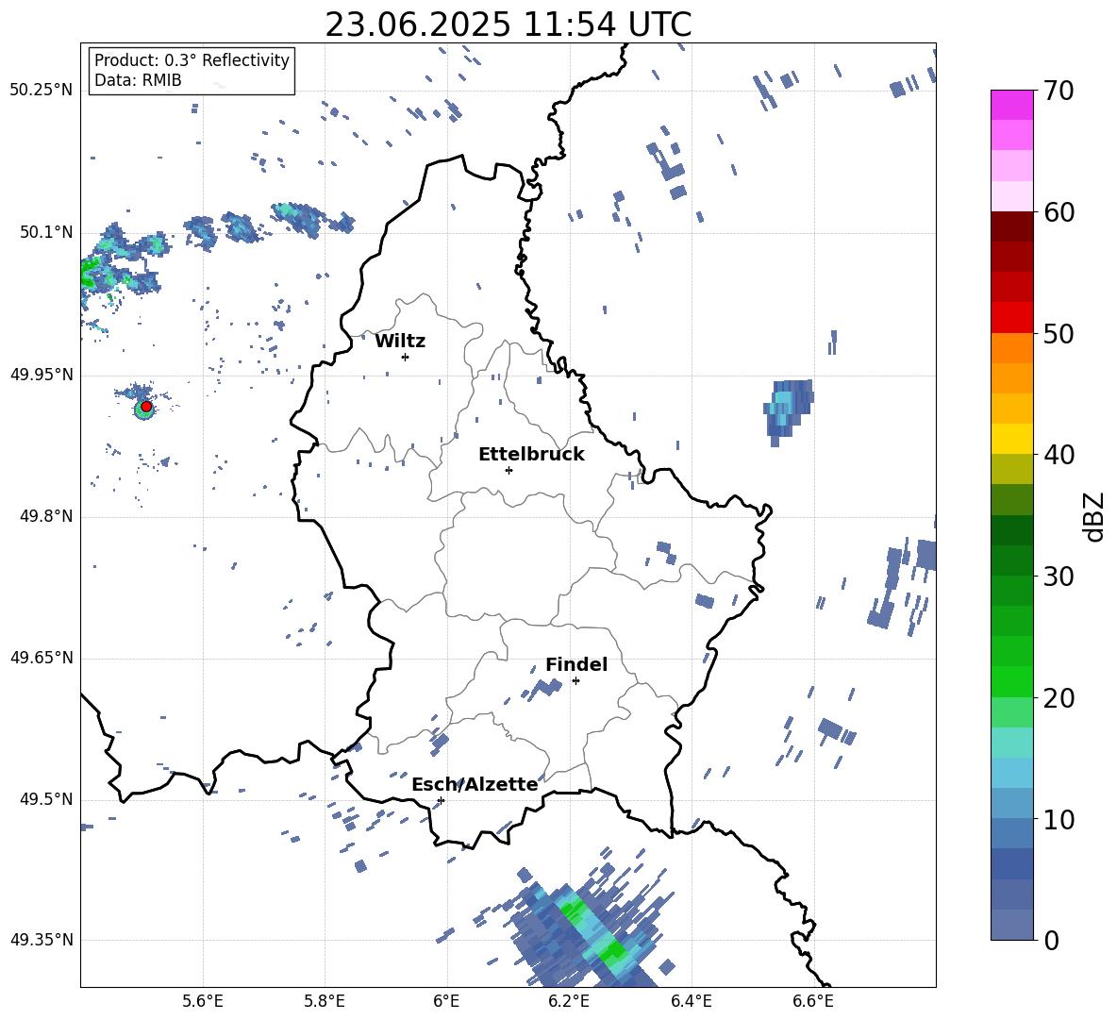Click the 6.4°E longitude label
Viewport: 1117px width, 1020px height.
coord(691,1001)
